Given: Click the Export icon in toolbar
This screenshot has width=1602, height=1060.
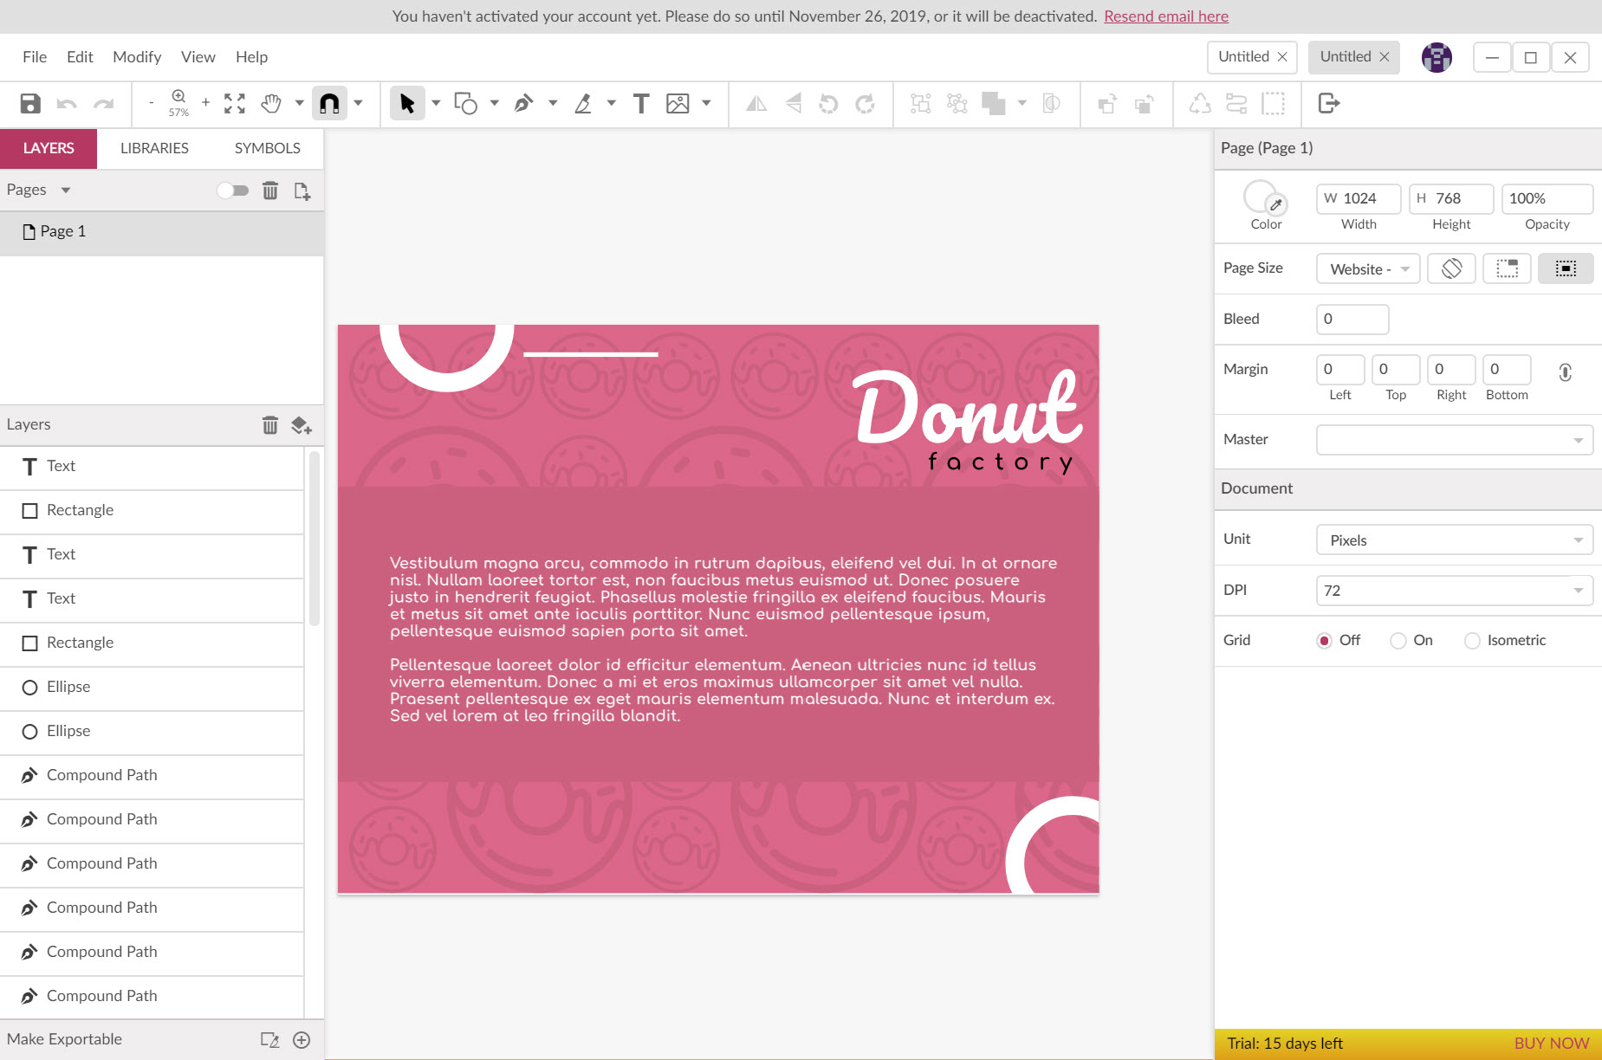Looking at the screenshot, I should 1329,104.
